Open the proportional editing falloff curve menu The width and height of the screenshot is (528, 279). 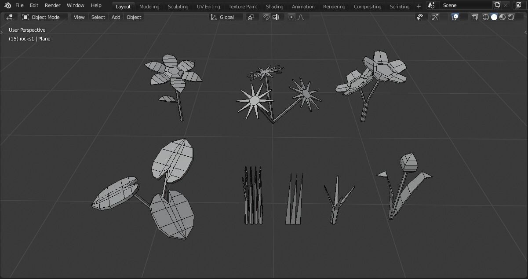[302, 17]
